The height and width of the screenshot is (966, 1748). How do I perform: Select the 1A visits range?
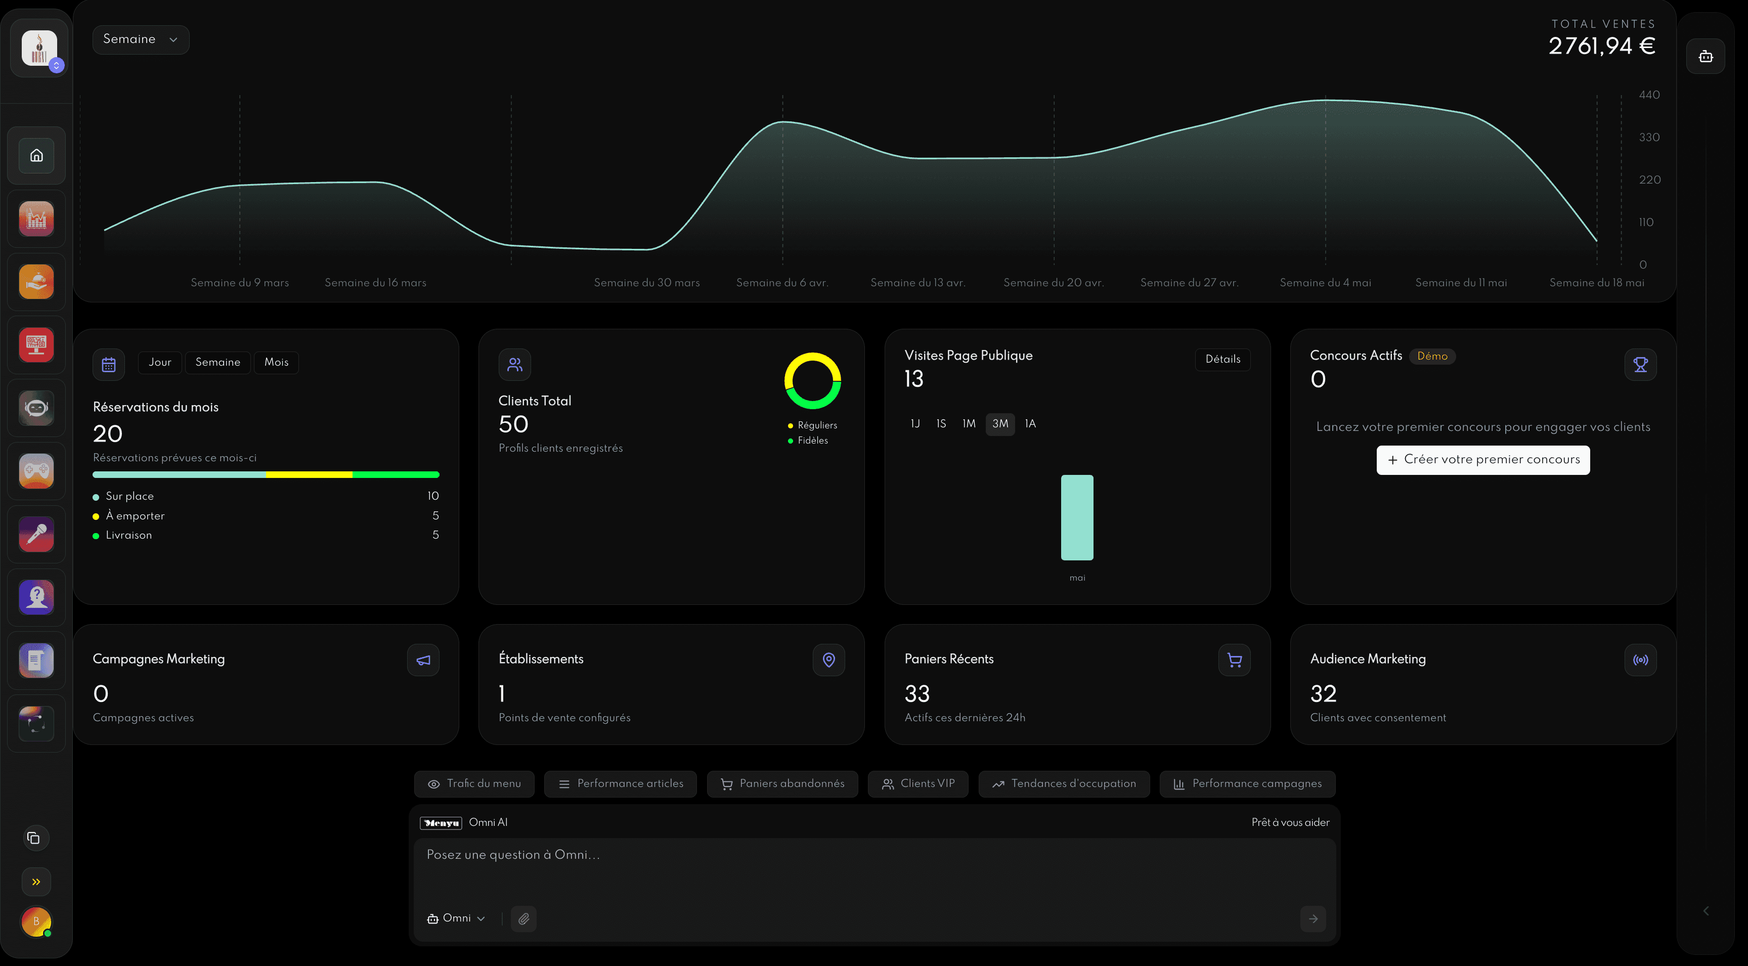pyautogui.click(x=1030, y=424)
